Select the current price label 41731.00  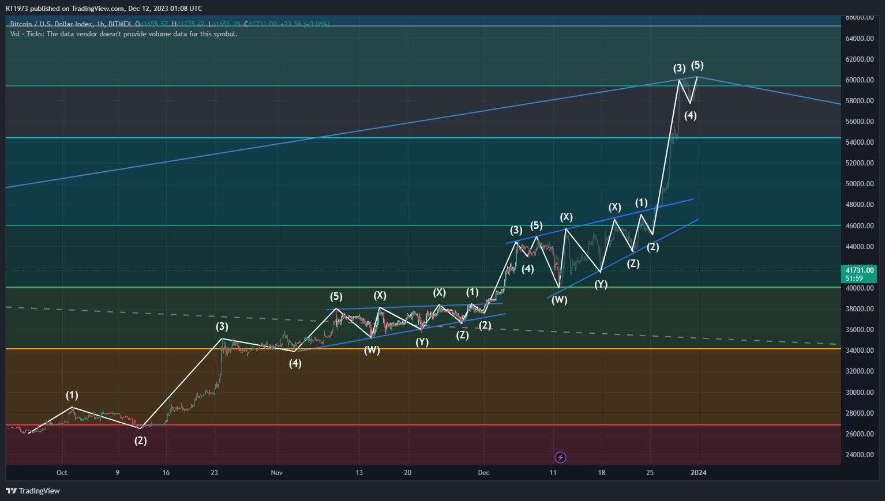coord(860,270)
